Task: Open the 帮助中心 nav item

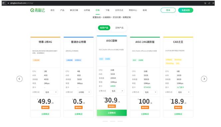Action: point(133,10)
